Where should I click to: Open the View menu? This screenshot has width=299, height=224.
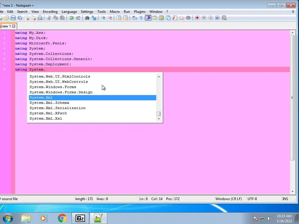click(35, 12)
